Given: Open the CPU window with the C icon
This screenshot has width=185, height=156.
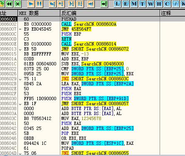Looking at the screenshot, I should pyautogui.click(x=167, y=4).
